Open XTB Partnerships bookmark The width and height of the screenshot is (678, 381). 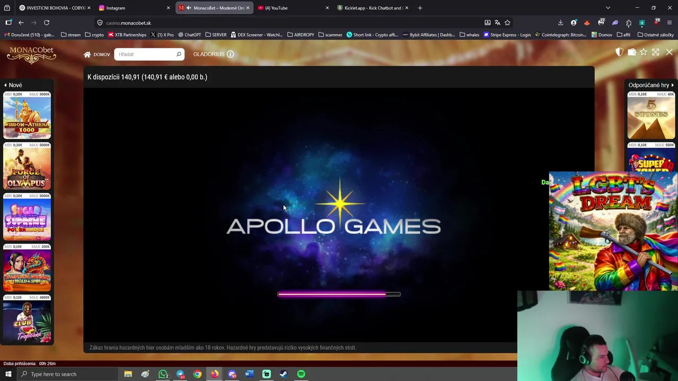[127, 35]
